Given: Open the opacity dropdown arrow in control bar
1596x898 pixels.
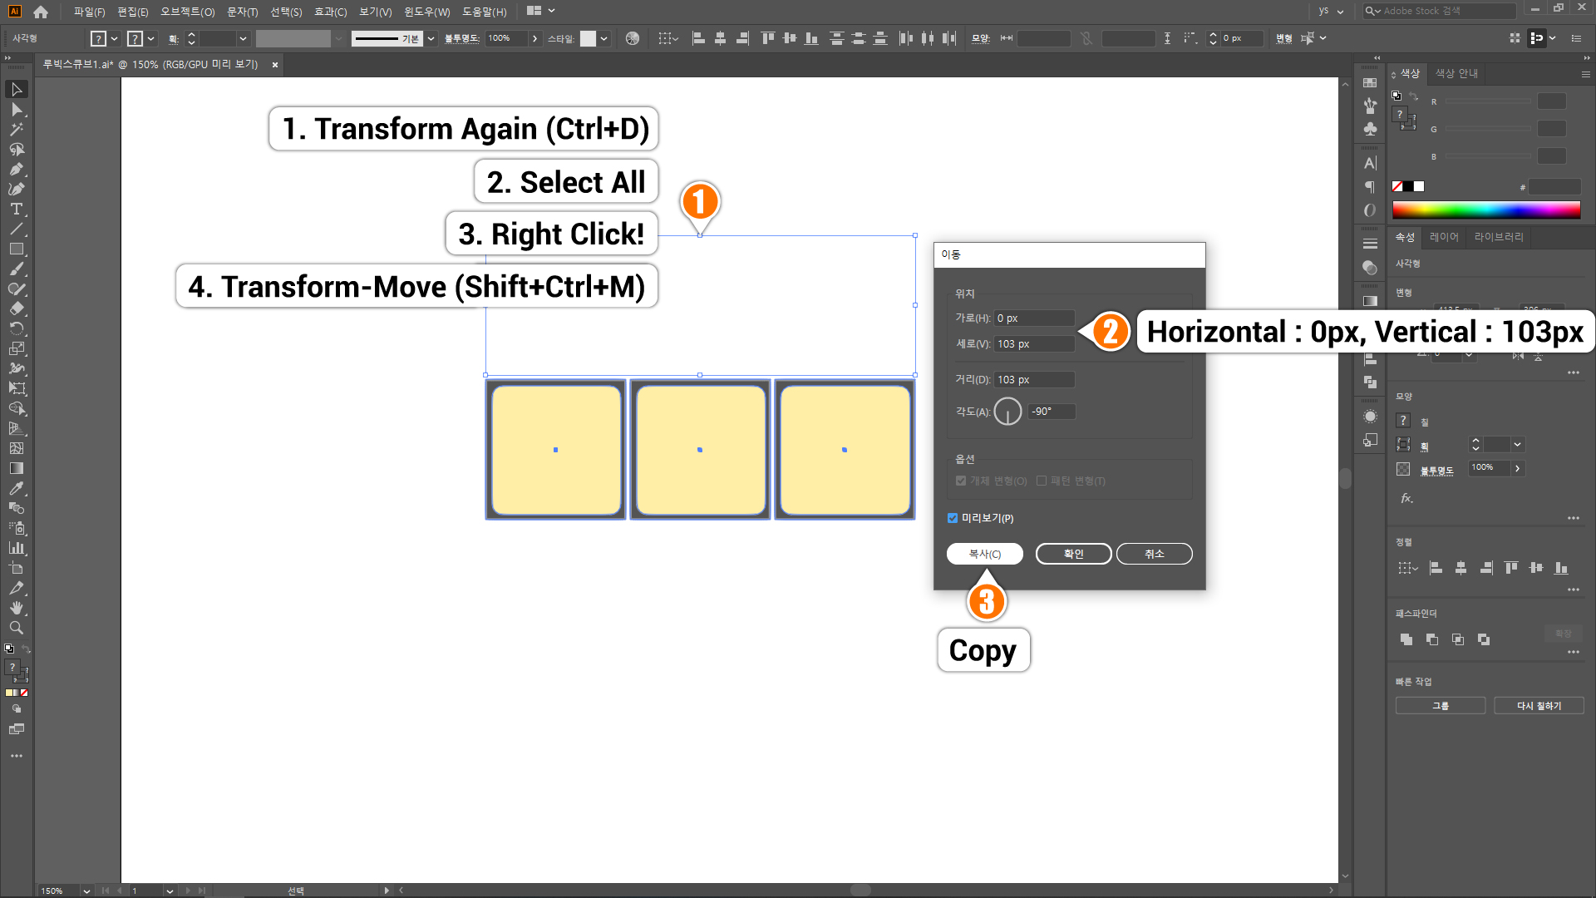Looking at the screenshot, I should point(534,38).
